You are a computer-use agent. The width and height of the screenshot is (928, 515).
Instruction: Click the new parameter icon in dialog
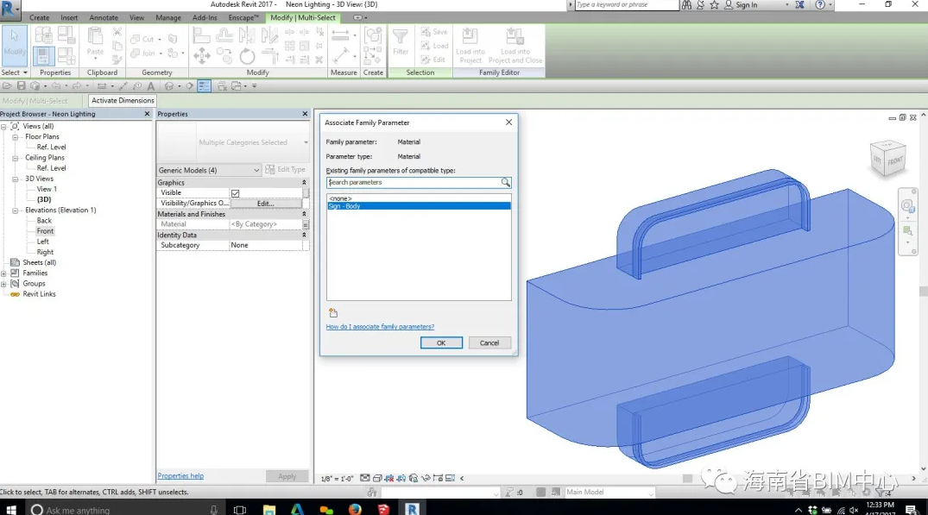coord(333,313)
